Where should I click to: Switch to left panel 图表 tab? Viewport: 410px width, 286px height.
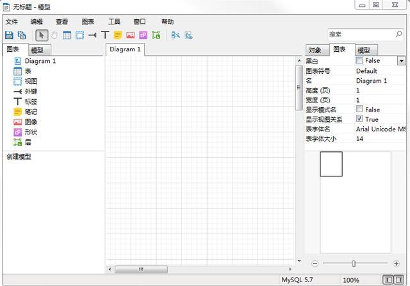(x=15, y=49)
